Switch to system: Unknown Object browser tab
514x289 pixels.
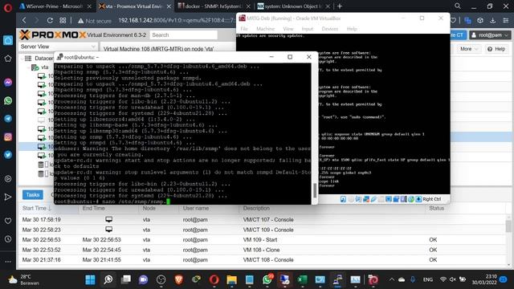pos(292,6)
